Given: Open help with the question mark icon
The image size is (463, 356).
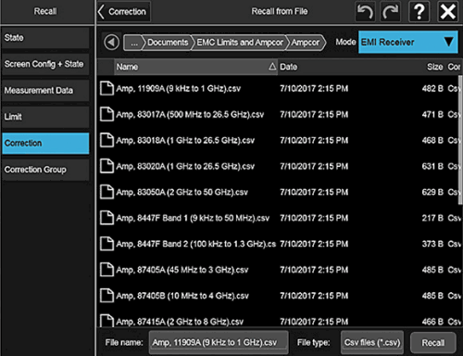Looking at the screenshot, I should click(x=419, y=12).
